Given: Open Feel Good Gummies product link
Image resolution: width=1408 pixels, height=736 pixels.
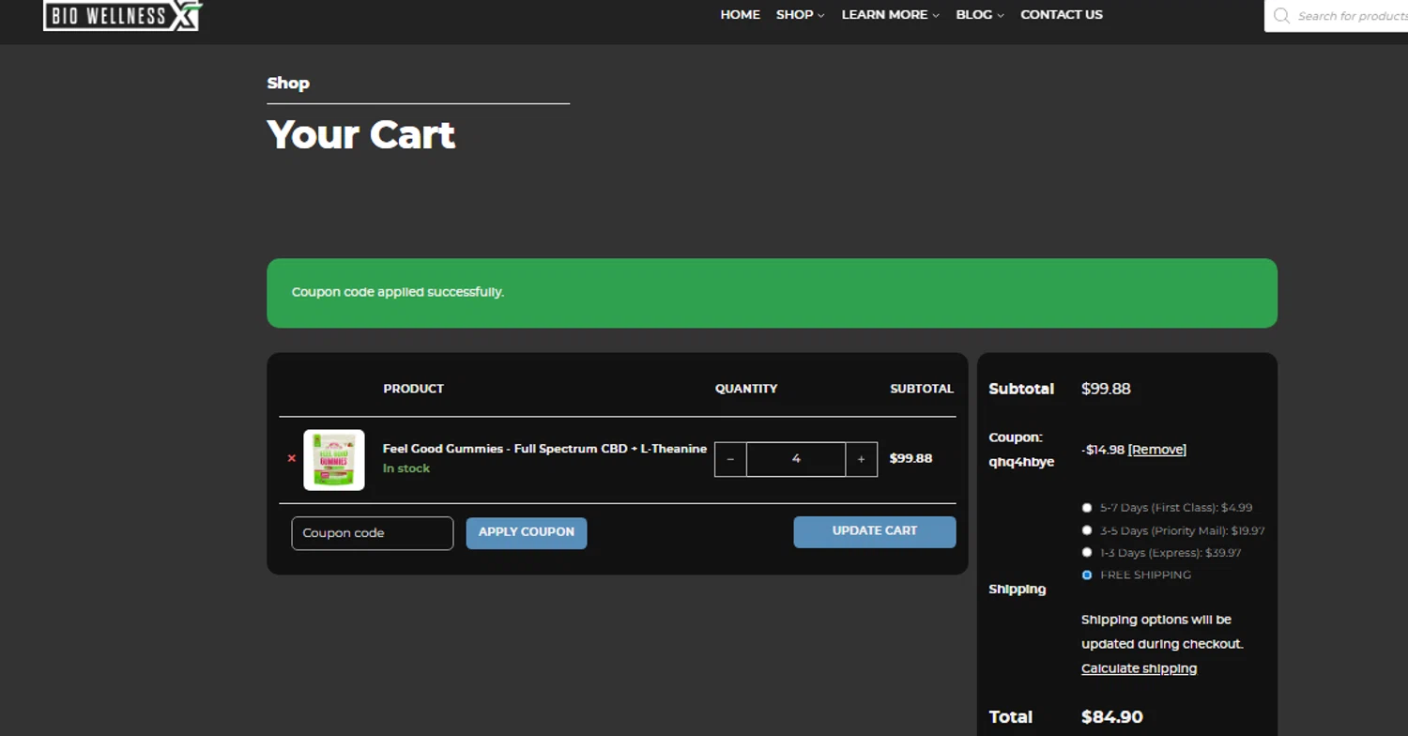Looking at the screenshot, I should coord(544,449).
